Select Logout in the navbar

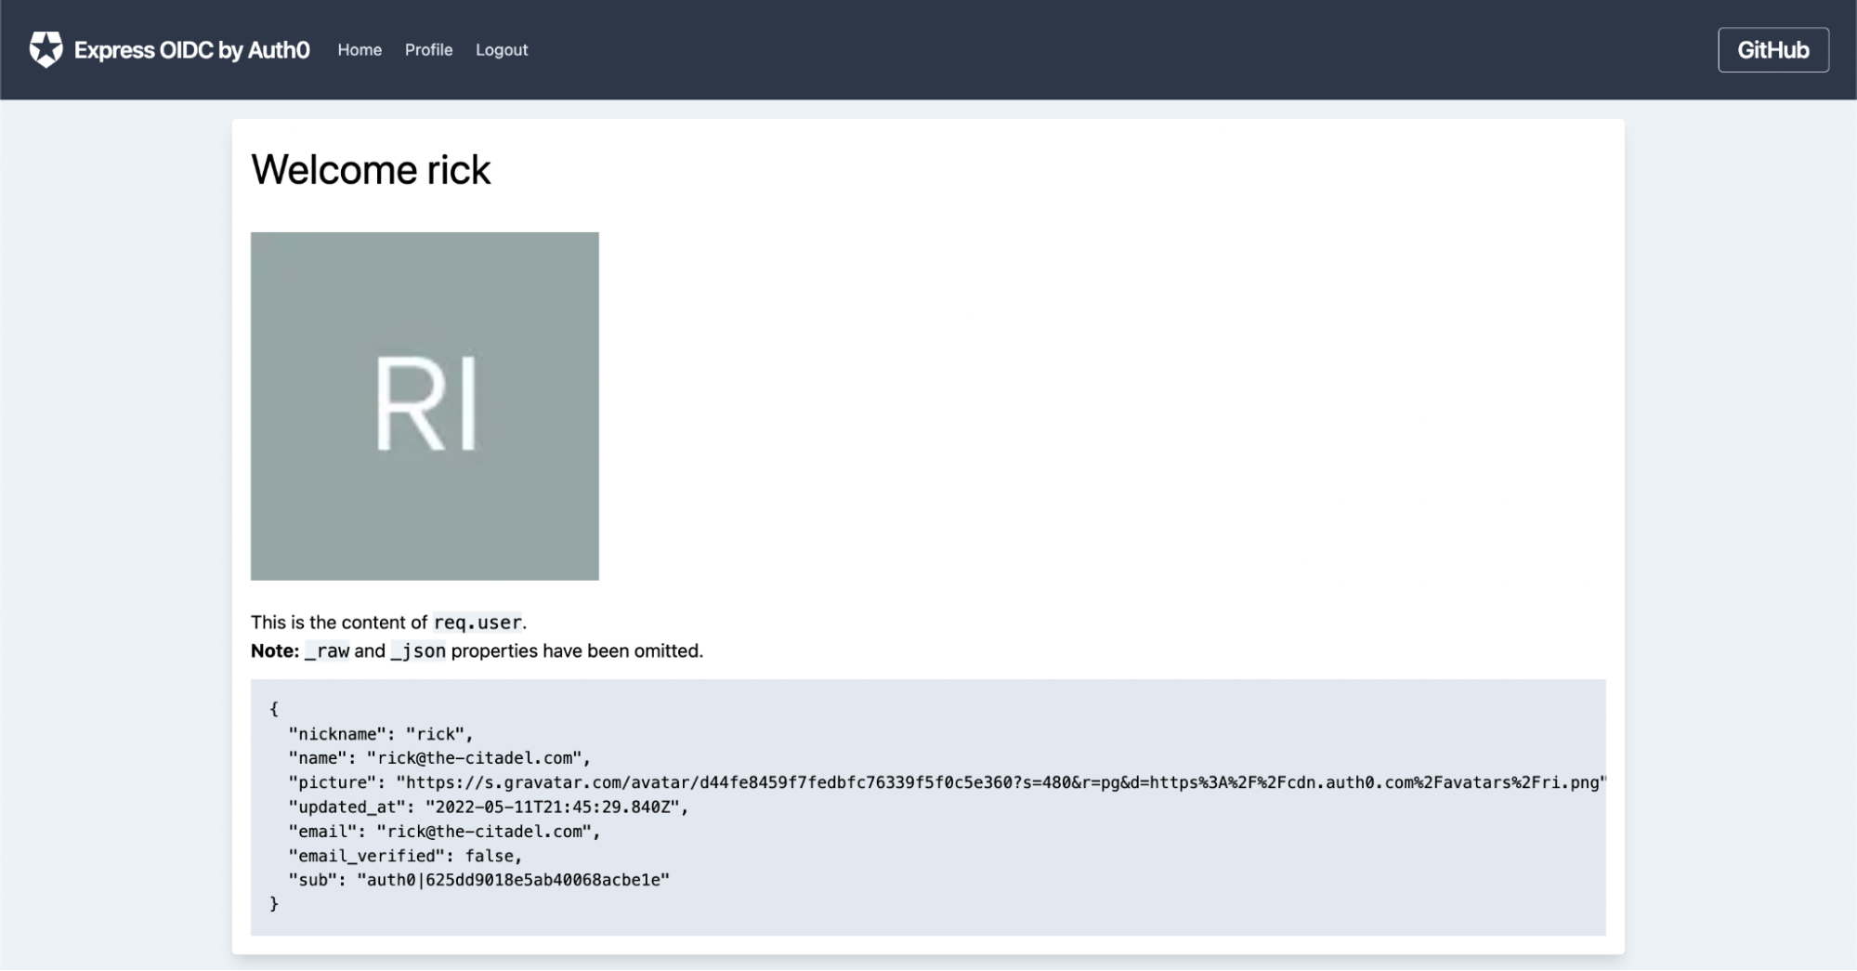[x=502, y=50]
